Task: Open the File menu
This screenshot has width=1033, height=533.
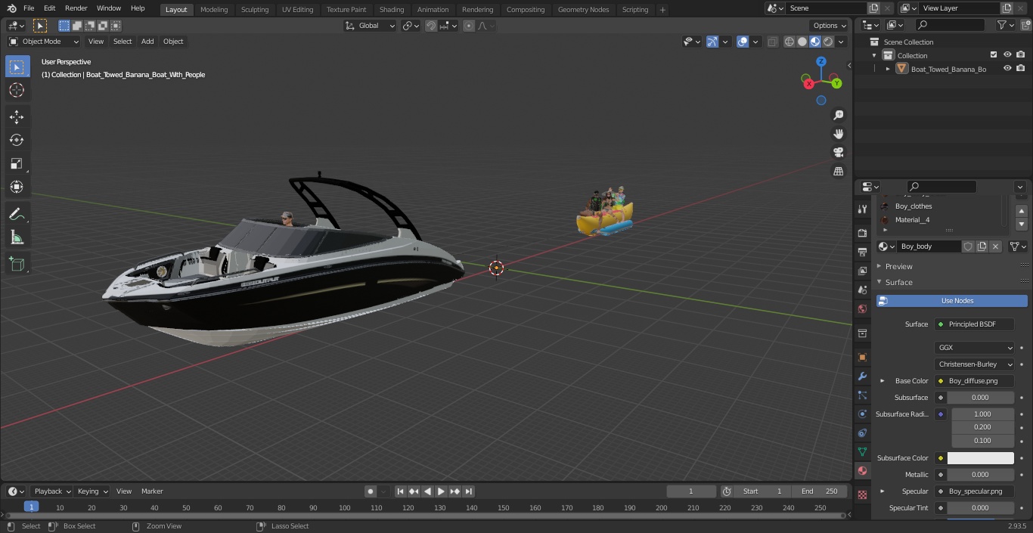Action: [x=29, y=8]
